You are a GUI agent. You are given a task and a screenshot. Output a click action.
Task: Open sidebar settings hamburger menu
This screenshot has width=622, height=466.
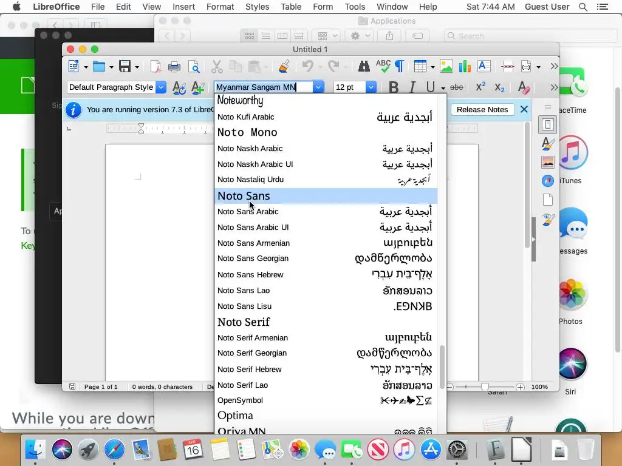tap(548, 107)
